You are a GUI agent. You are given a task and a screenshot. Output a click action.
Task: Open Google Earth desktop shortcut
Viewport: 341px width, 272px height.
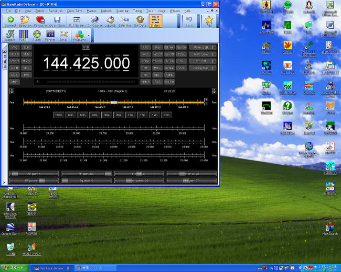click(x=10, y=229)
